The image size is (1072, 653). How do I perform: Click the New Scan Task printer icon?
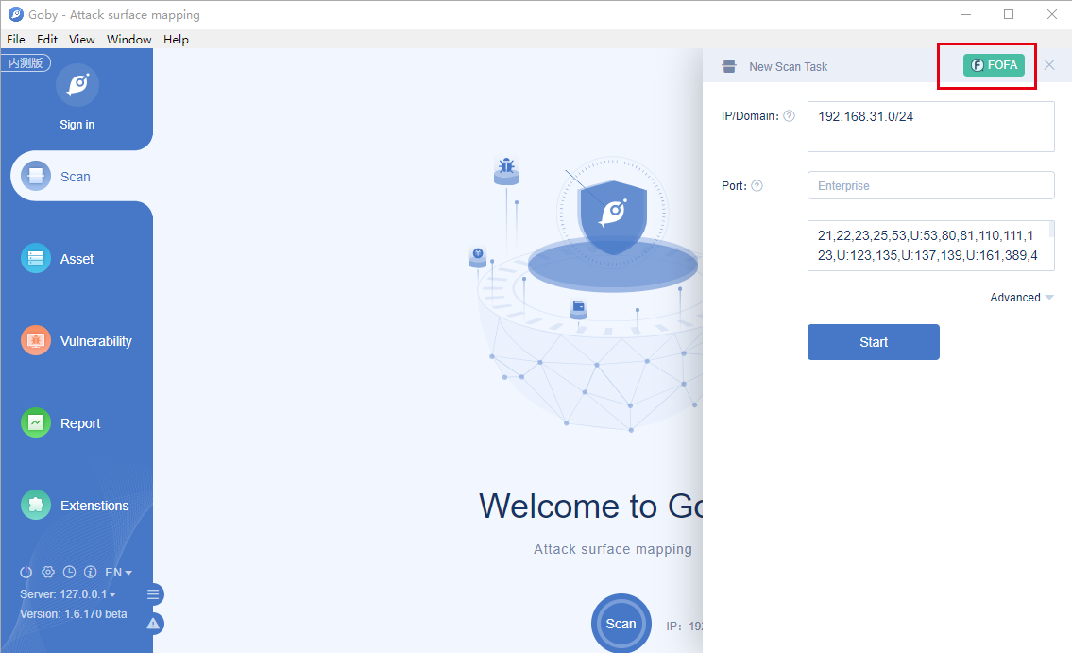729,66
